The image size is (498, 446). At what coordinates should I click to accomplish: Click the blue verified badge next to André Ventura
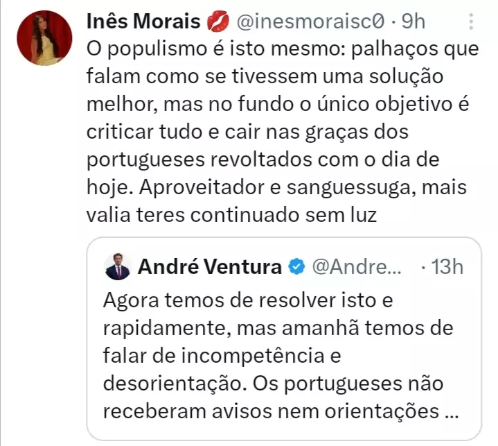296,266
